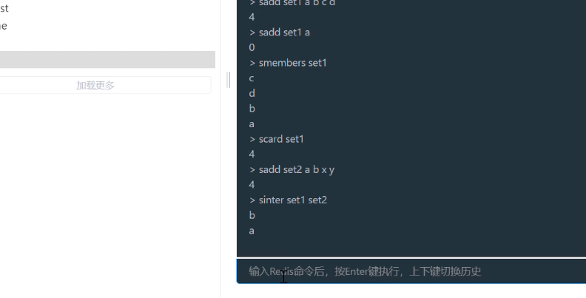
Task: Focus the Redis command input field
Action: click(411, 271)
